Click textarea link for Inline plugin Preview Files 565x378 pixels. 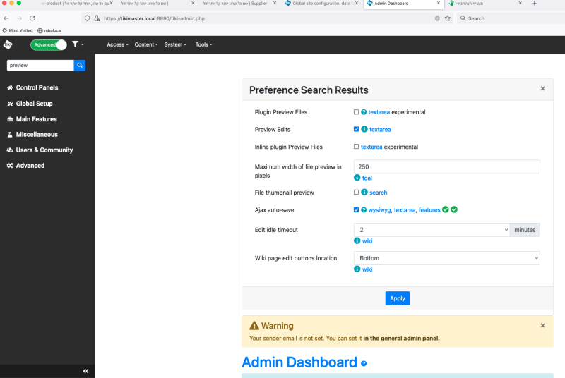coord(371,147)
